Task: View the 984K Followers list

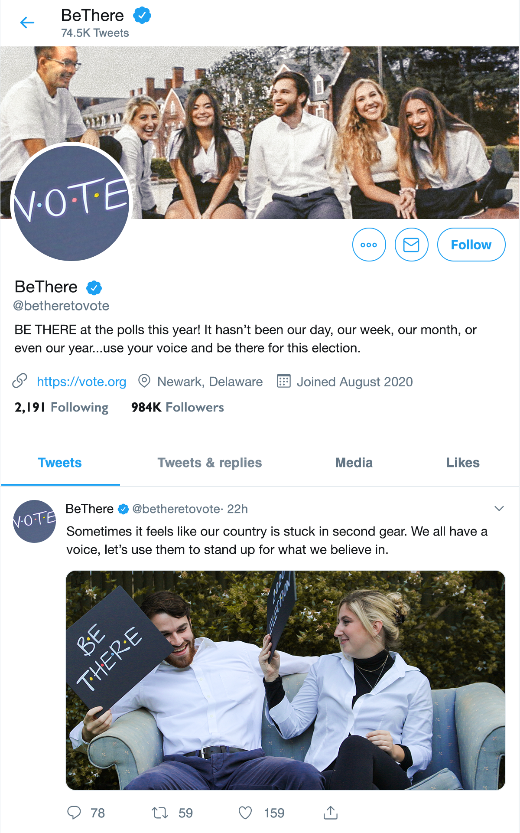Action: [x=178, y=407]
